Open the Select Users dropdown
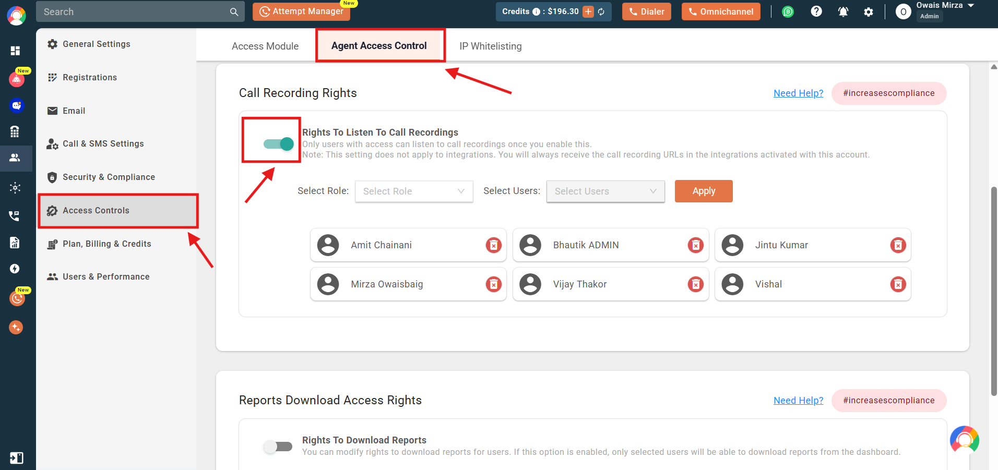 click(605, 191)
